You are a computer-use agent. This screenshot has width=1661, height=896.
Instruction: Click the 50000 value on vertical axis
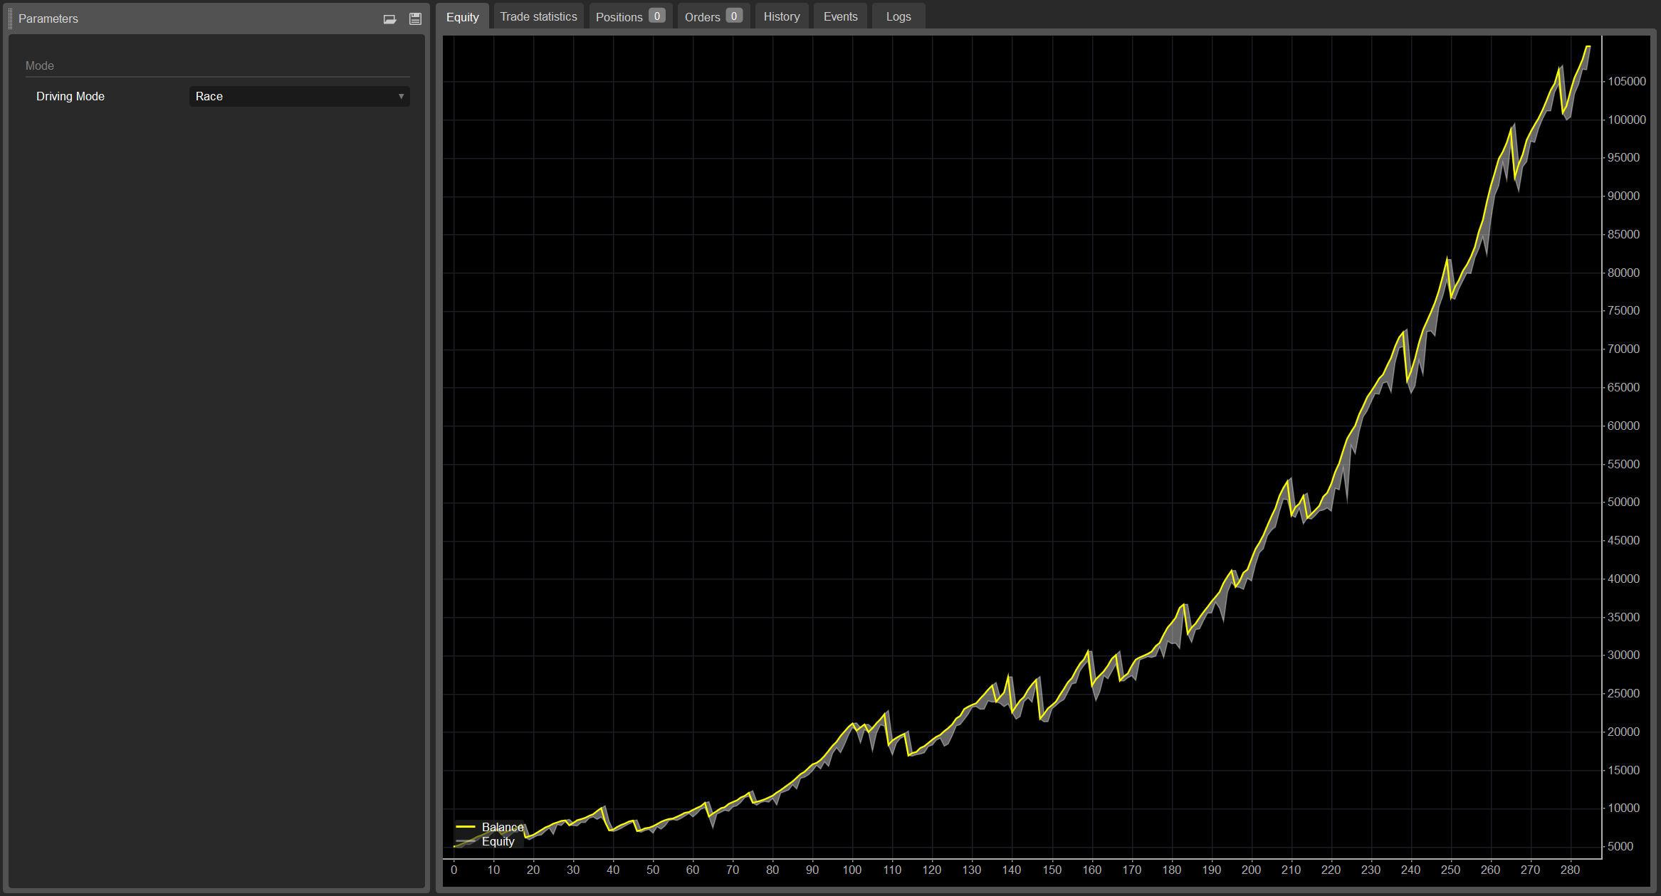pos(1623,502)
